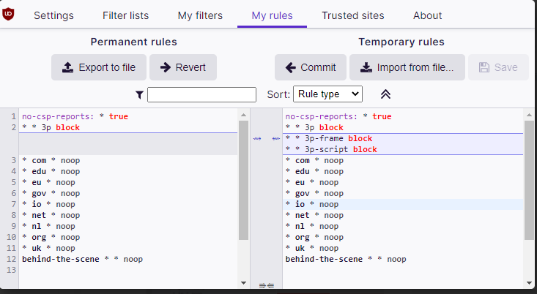537x294 pixels.
Task: Click the uBlock Origin shield logo
Action: click(x=10, y=14)
